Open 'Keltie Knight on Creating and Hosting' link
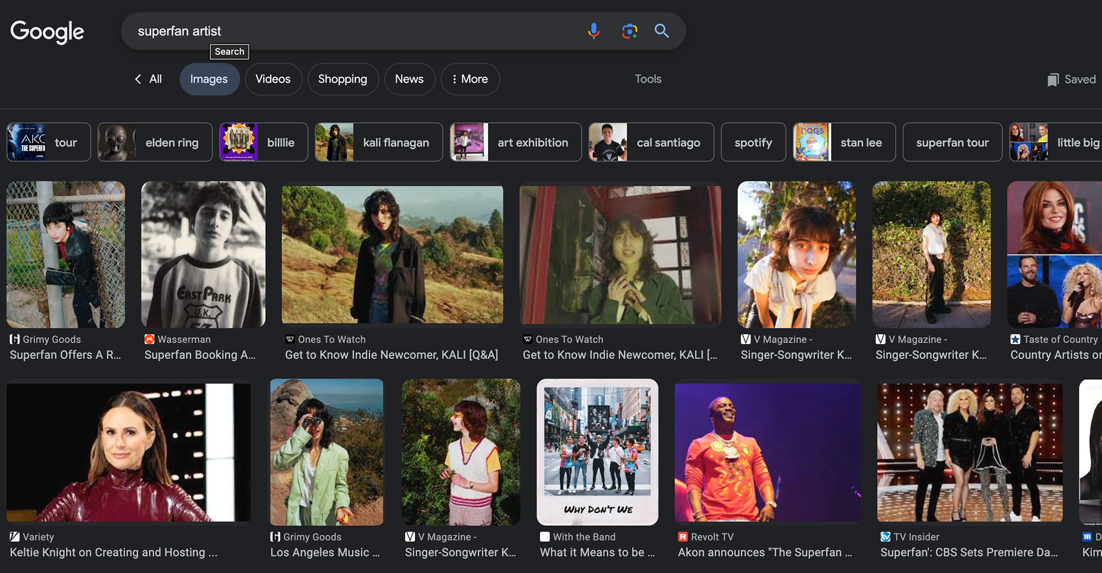This screenshot has height=573, width=1102. (x=114, y=552)
